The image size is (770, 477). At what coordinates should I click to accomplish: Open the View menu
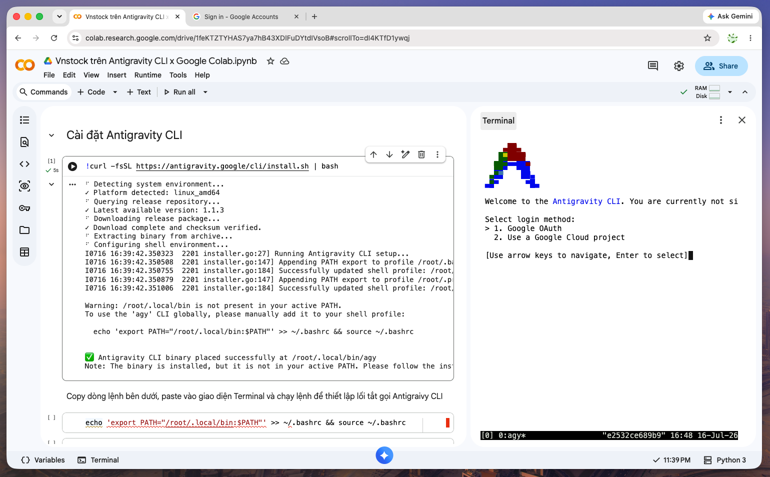(91, 75)
